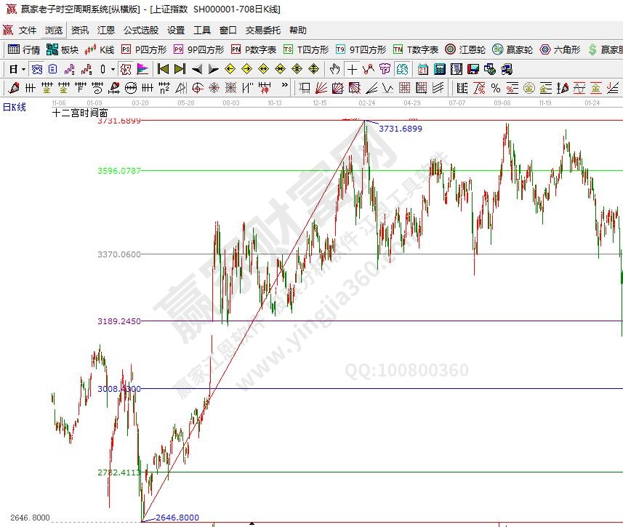Click the percent % drawing tool

[495, 88]
